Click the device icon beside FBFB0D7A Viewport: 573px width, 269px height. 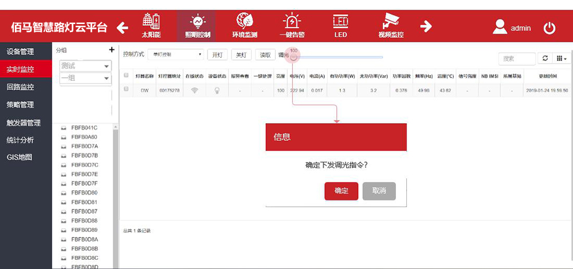click(x=64, y=147)
